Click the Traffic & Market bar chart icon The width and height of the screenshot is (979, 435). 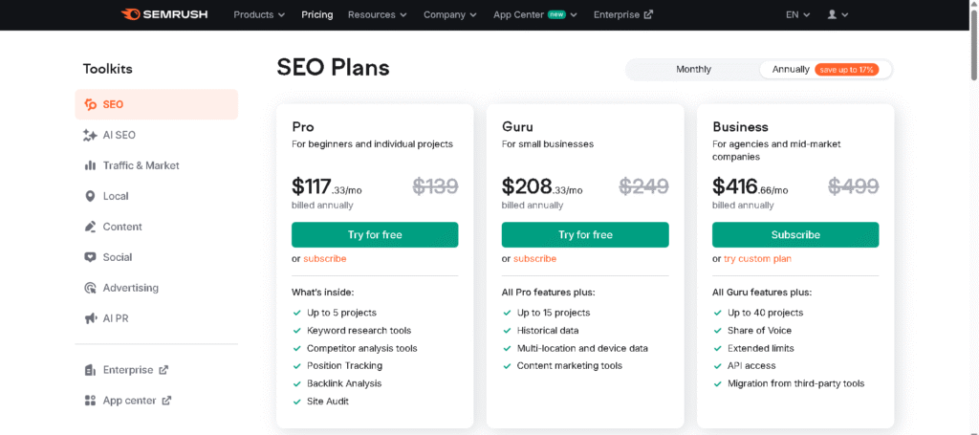[90, 165]
